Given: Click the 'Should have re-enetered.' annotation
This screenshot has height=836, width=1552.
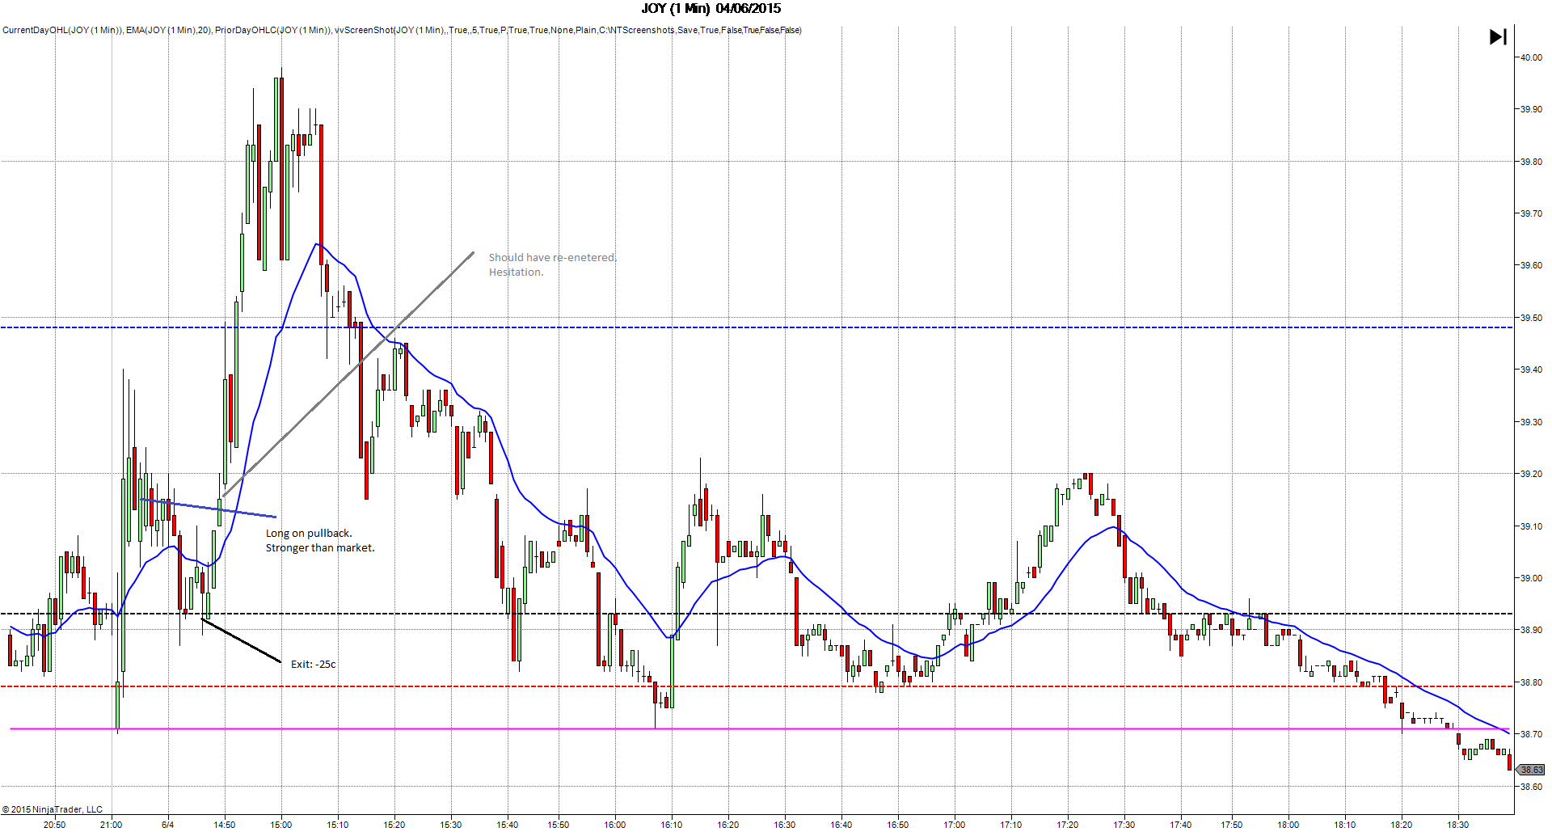Looking at the screenshot, I should click(552, 258).
